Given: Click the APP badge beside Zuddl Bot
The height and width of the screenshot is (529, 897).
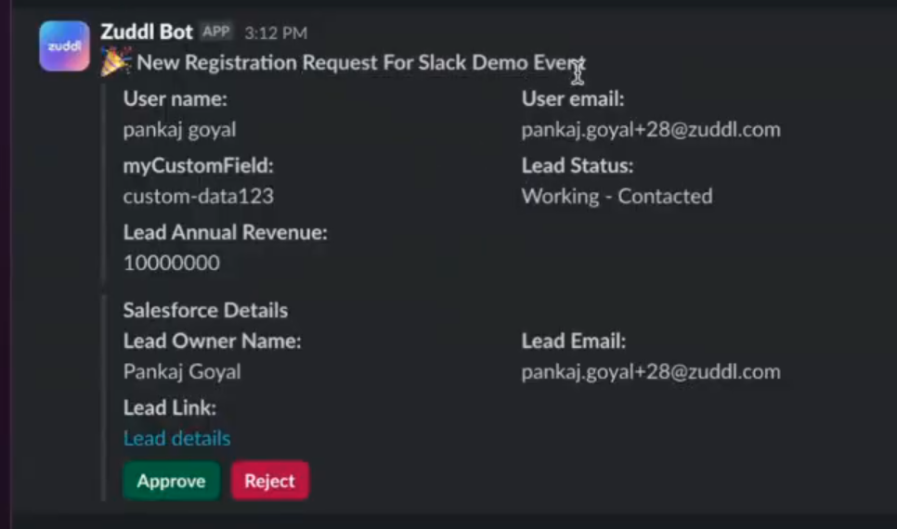Looking at the screenshot, I should (216, 32).
